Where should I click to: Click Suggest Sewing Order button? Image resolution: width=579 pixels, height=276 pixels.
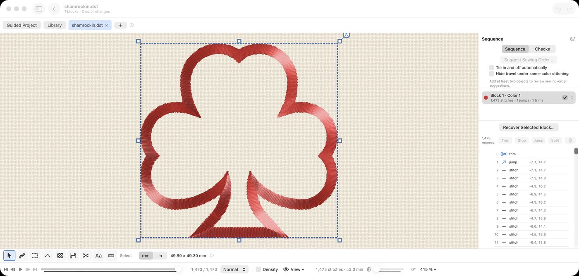pyautogui.click(x=529, y=59)
